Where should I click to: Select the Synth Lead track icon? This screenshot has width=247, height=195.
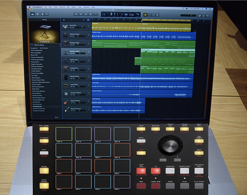[66, 61]
